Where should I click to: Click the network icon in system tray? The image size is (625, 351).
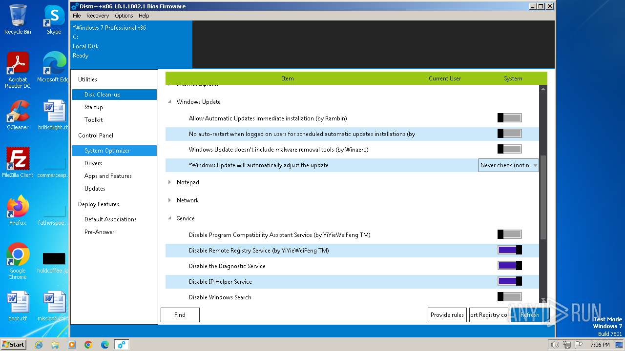tap(566, 345)
